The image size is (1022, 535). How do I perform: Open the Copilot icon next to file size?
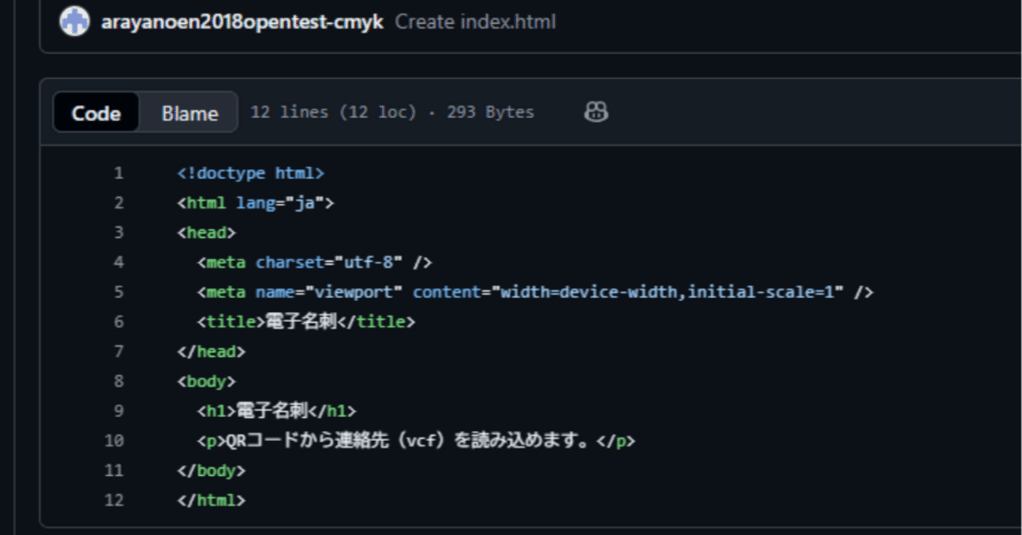pos(596,113)
